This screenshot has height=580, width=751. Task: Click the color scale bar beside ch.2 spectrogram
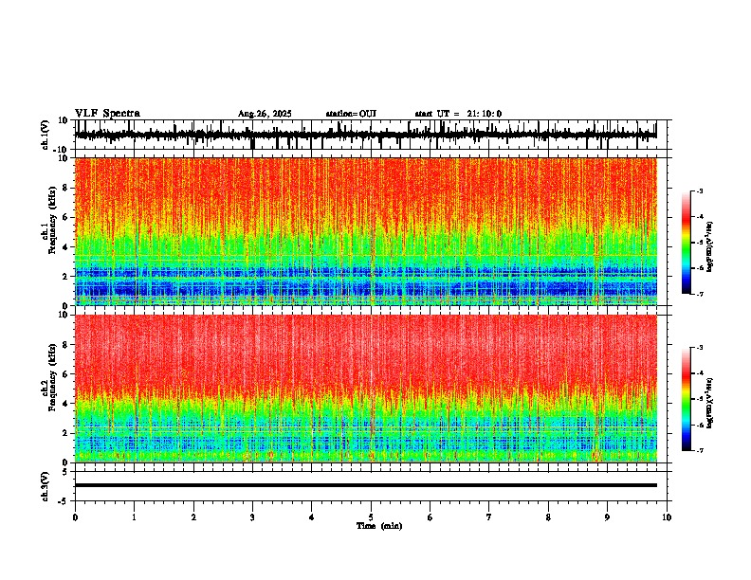[x=686, y=399]
